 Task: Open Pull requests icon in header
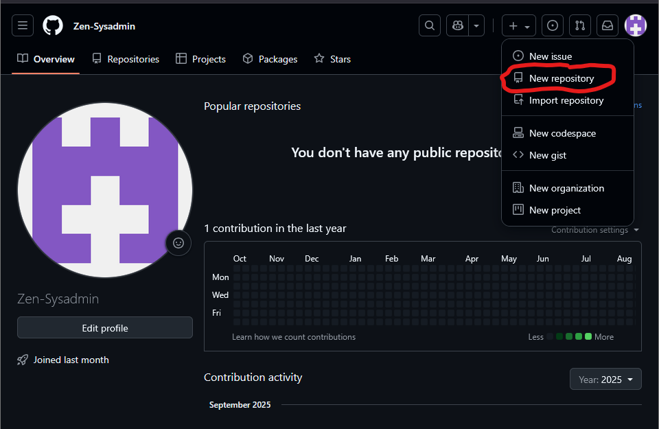pos(580,26)
